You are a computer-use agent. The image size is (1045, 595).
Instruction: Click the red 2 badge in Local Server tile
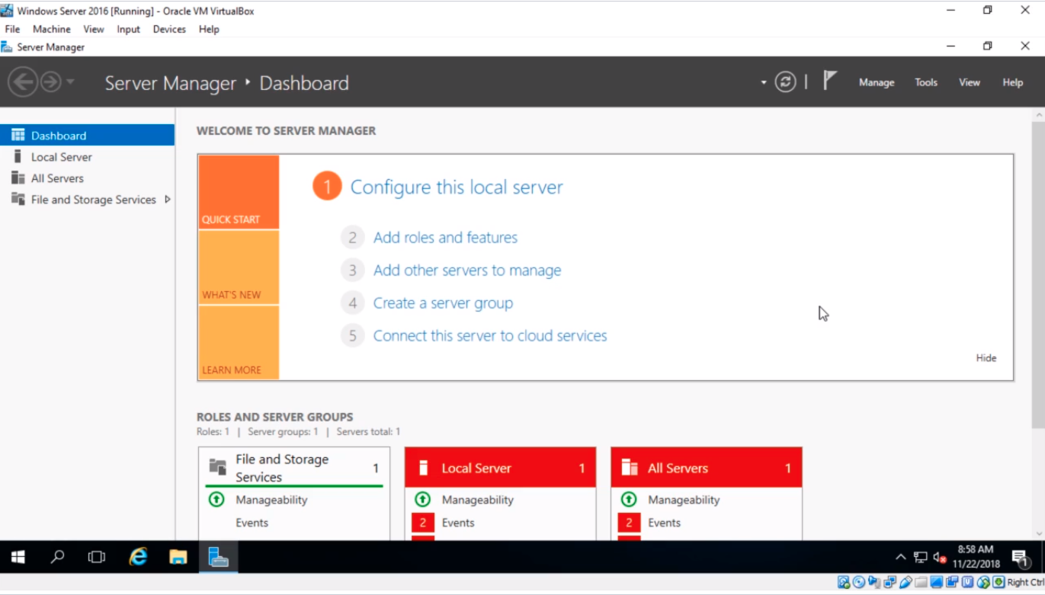pyautogui.click(x=423, y=523)
